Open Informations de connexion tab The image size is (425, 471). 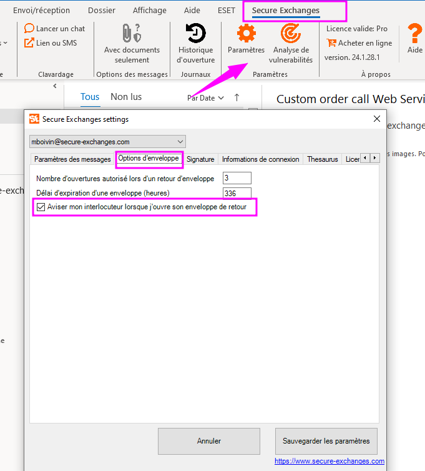point(260,159)
